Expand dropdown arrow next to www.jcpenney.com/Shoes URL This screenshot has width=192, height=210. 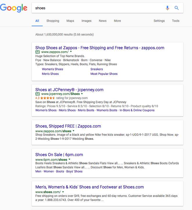(82, 94)
